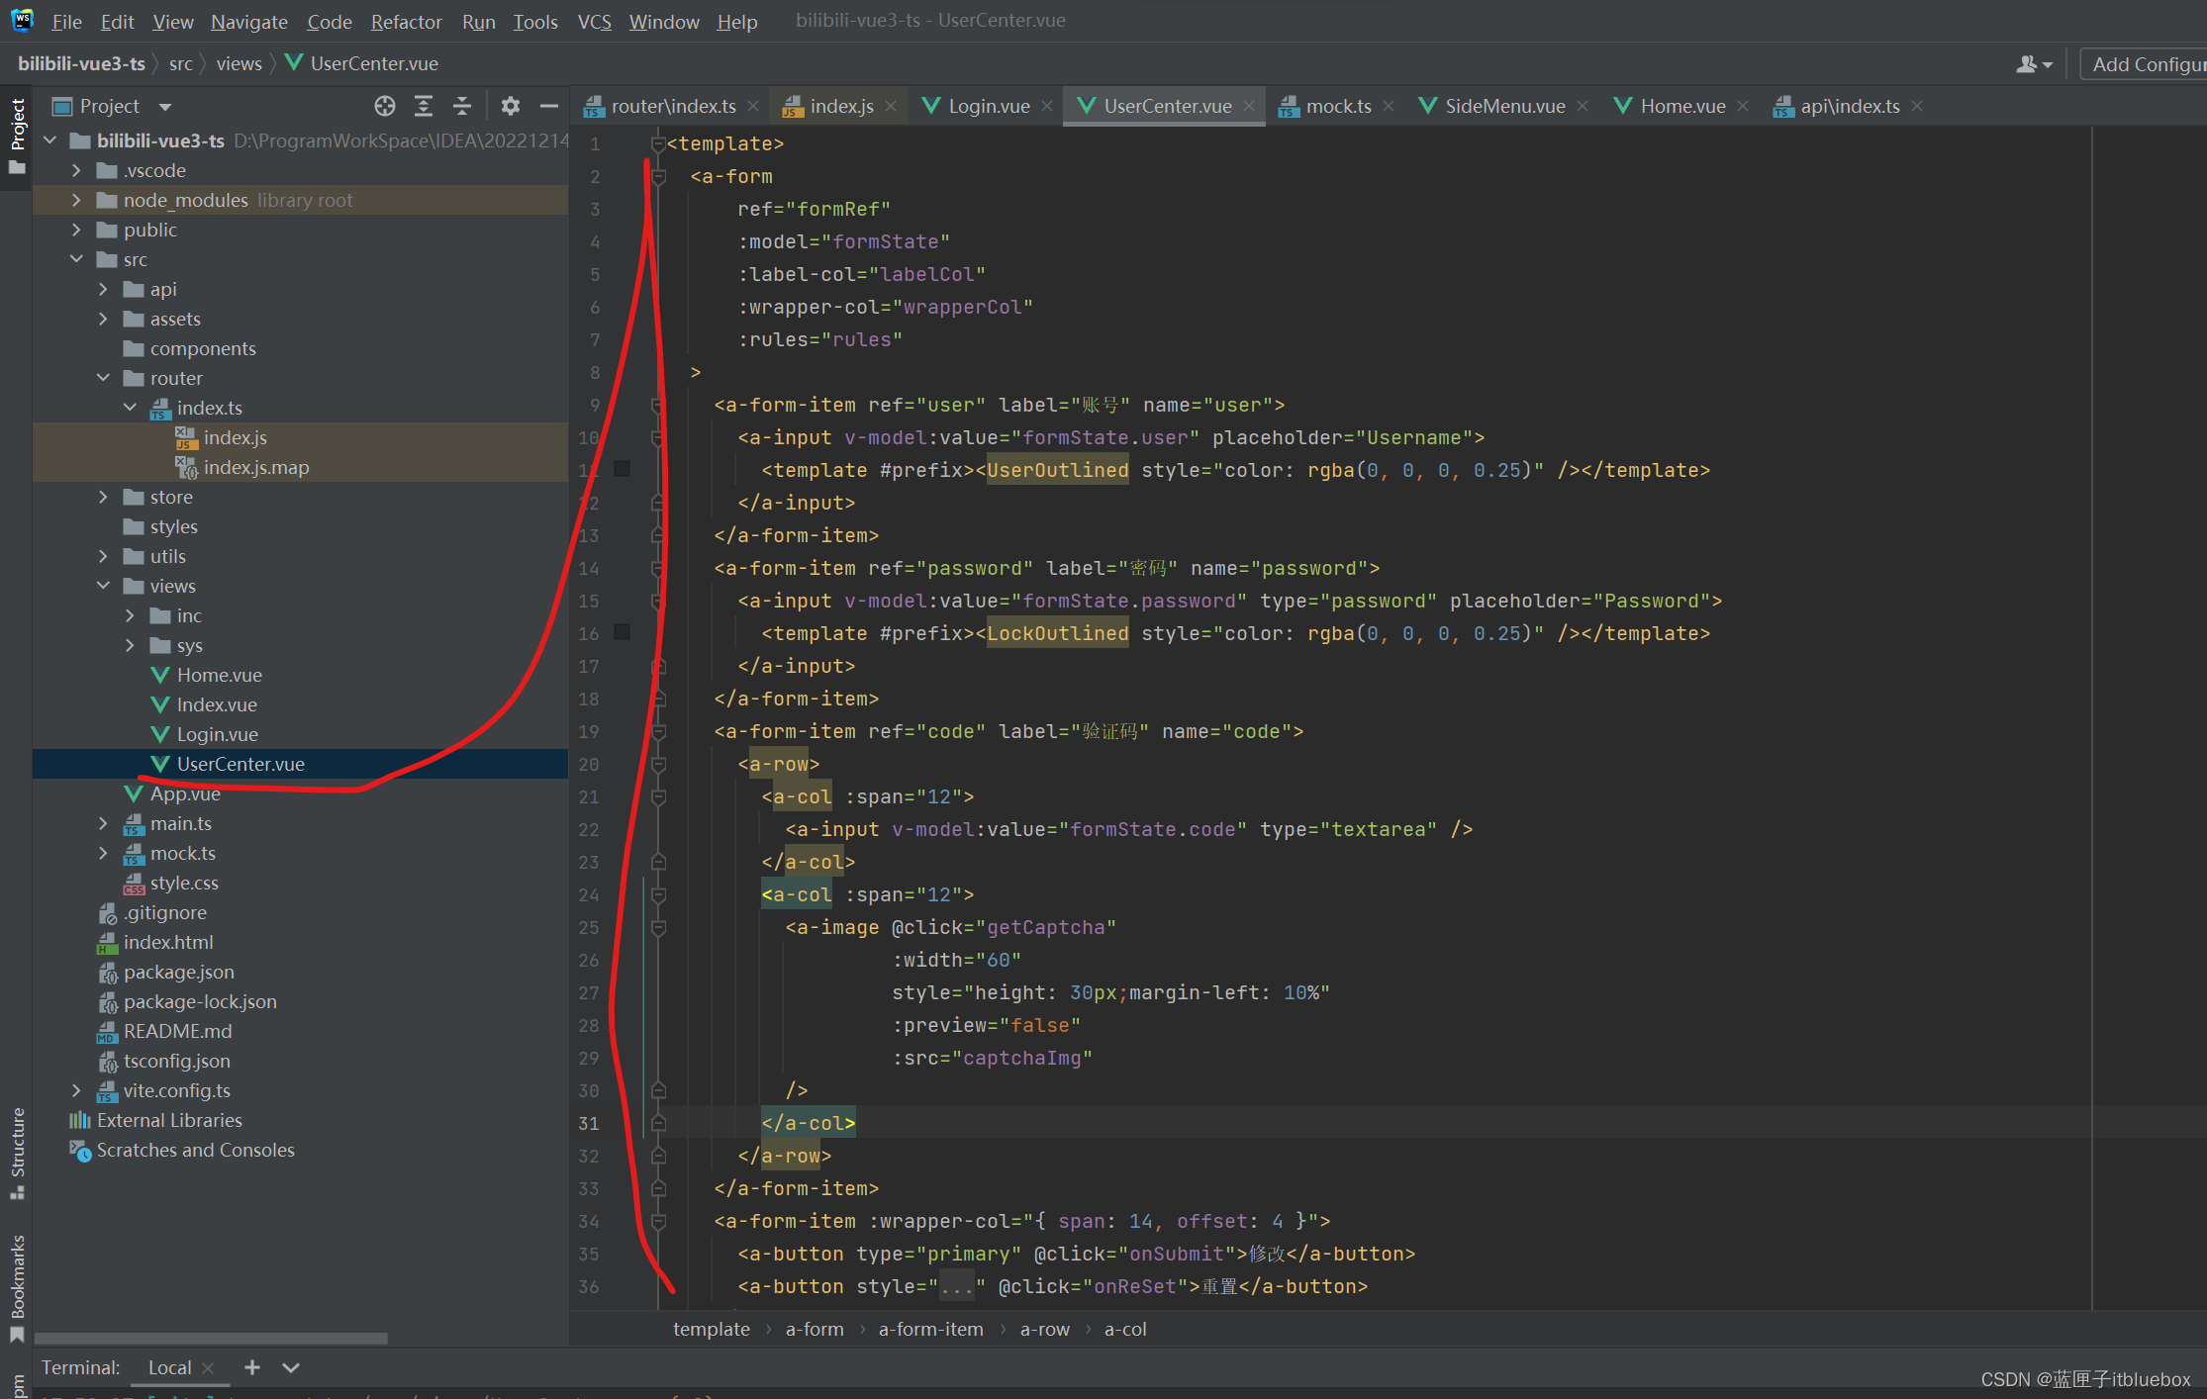Screen dimensions: 2207x1399
Task: Open Home.vue in the project tree
Action: [x=219, y=675]
